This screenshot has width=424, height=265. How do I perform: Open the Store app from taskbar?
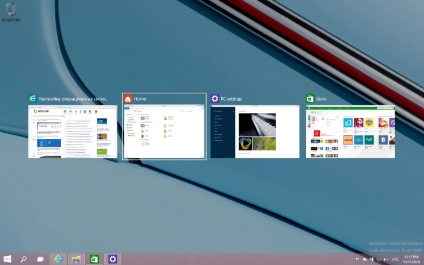(x=94, y=259)
